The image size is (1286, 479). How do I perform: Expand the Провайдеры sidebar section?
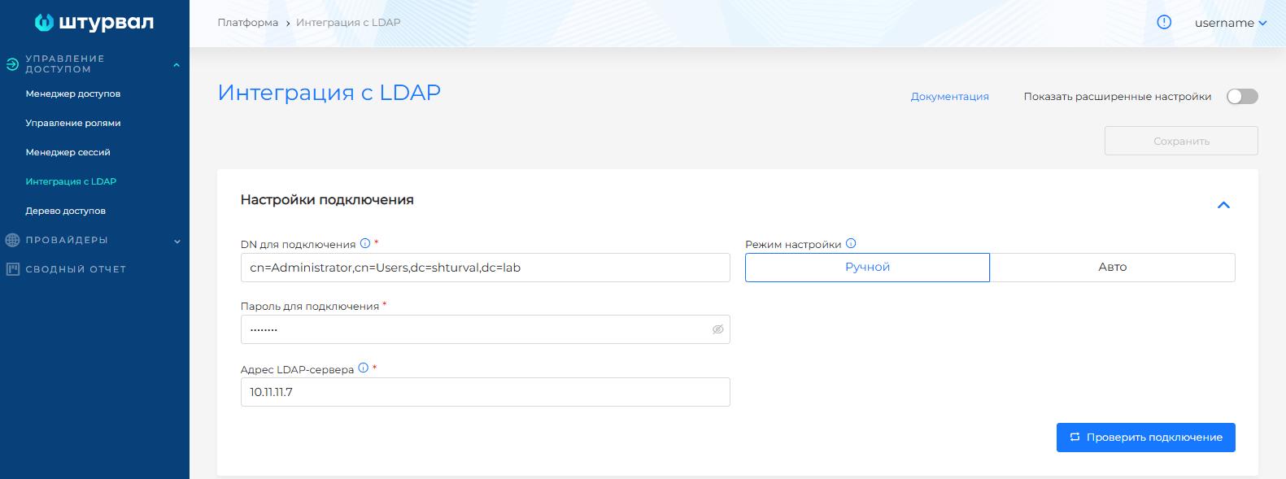[x=177, y=241]
